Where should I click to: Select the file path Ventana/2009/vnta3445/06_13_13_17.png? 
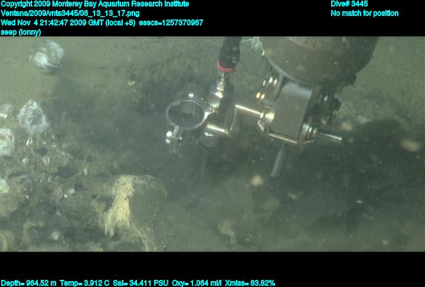click(x=70, y=14)
